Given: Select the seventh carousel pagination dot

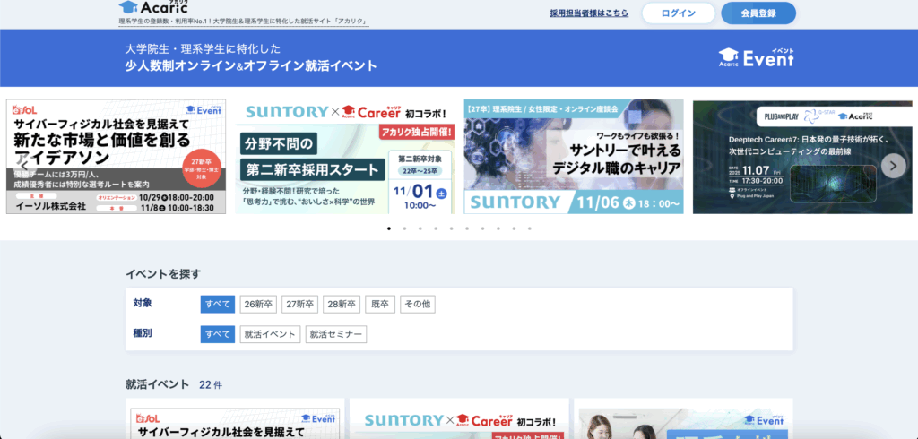Looking at the screenshot, I should pyautogui.click(x=483, y=228).
